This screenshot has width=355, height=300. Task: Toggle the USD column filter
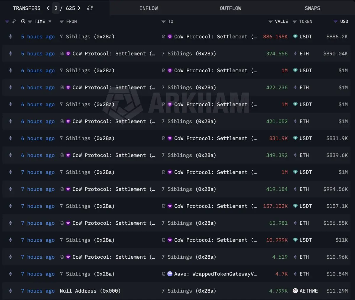[341, 21]
